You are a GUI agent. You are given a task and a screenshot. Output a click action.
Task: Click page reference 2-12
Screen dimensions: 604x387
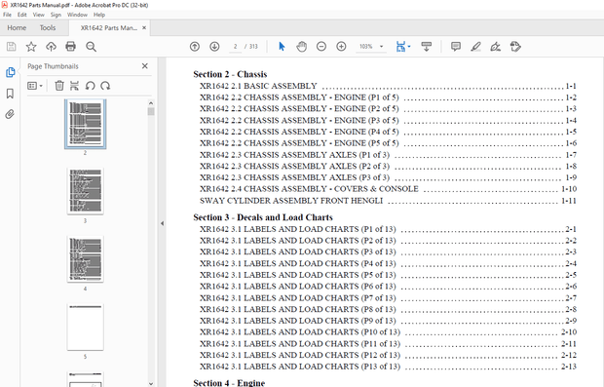[569, 355]
